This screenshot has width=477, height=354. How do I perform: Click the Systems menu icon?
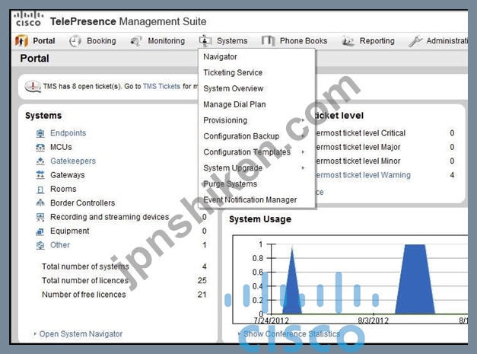205,40
